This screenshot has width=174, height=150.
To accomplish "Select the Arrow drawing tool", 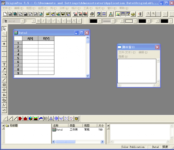I will 4,69.
